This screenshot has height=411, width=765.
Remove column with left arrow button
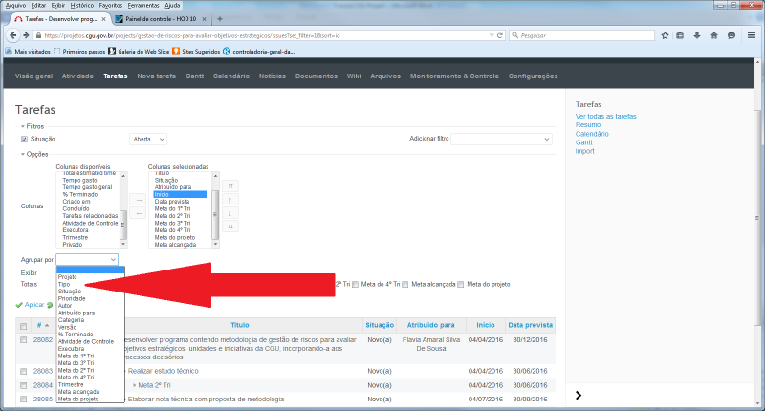click(x=137, y=213)
